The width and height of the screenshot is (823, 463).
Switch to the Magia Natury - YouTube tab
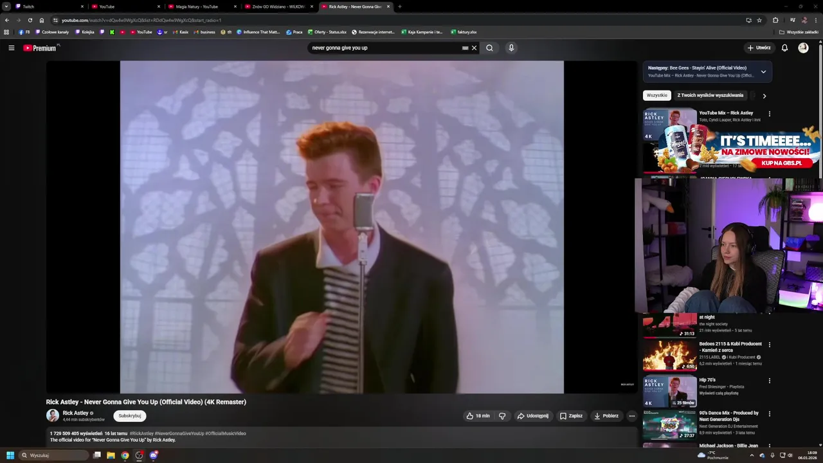(203, 6)
